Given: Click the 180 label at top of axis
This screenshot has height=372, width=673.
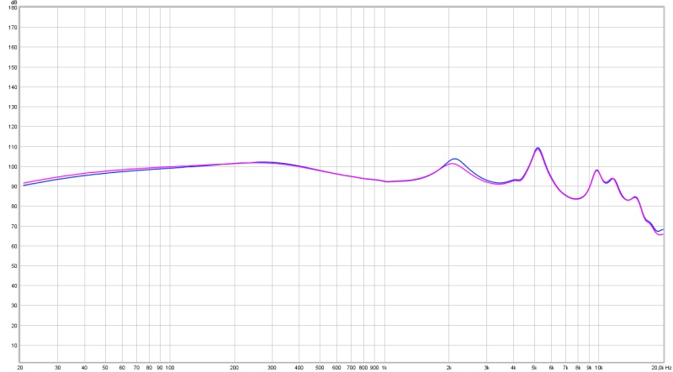Looking at the screenshot, I should [x=12, y=8].
